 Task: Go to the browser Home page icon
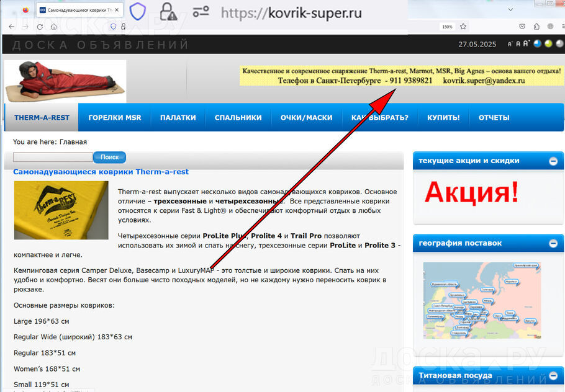pos(54,27)
